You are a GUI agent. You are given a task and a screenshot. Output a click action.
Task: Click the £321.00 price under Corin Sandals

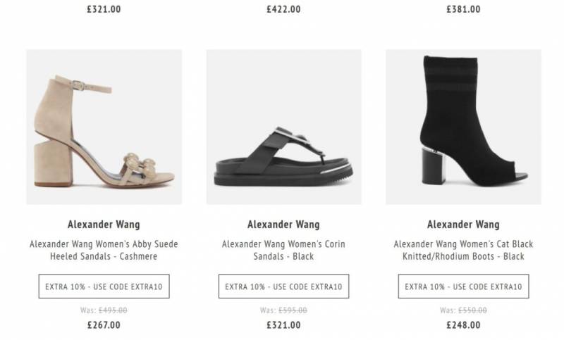point(283,325)
